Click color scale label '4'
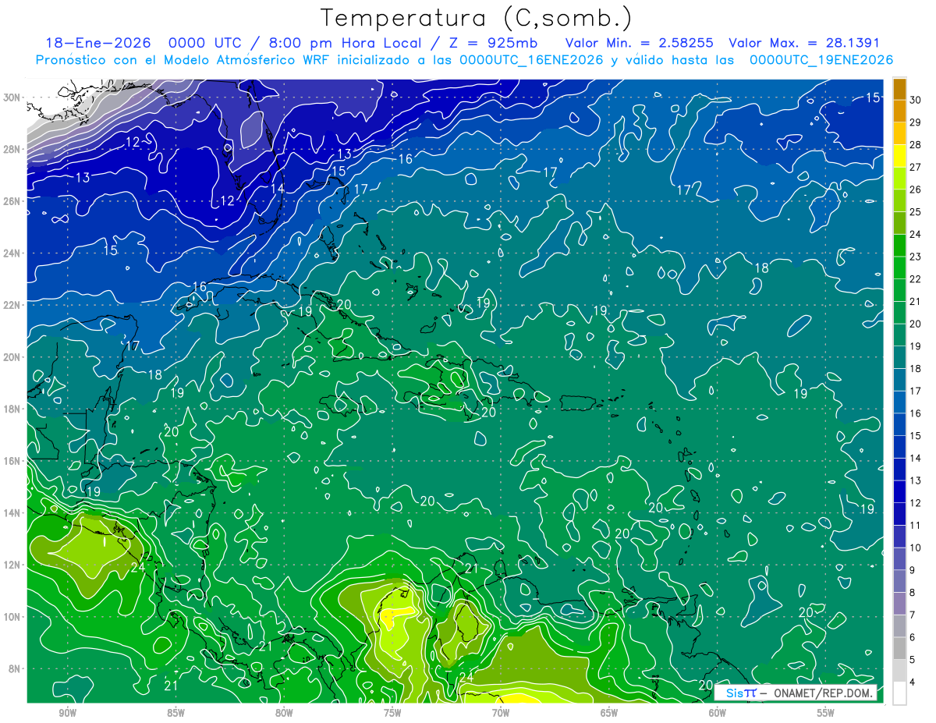 [x=913, y=682]
